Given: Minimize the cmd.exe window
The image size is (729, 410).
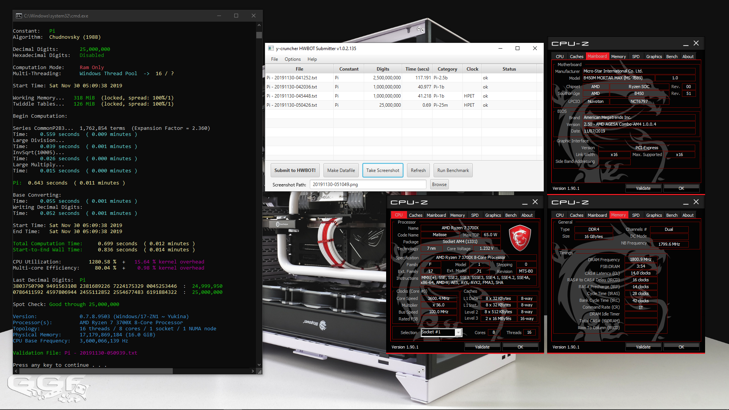Looking at the screenshot, I should tap(219, 16).
